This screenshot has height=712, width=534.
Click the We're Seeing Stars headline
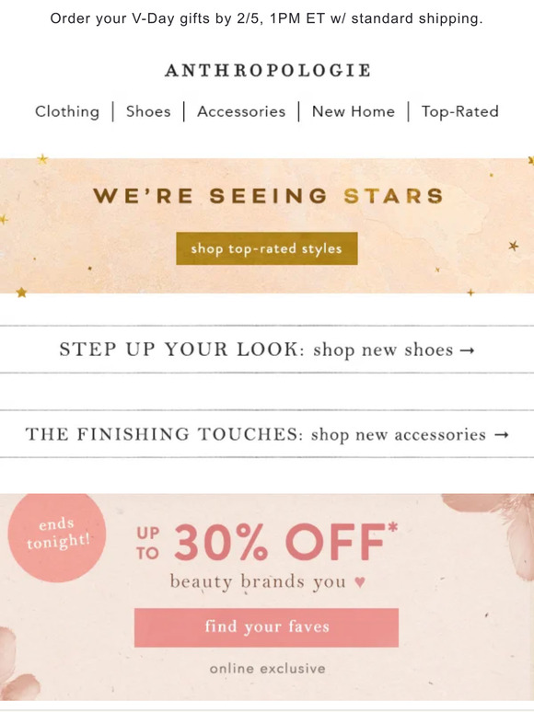point(268,196)
